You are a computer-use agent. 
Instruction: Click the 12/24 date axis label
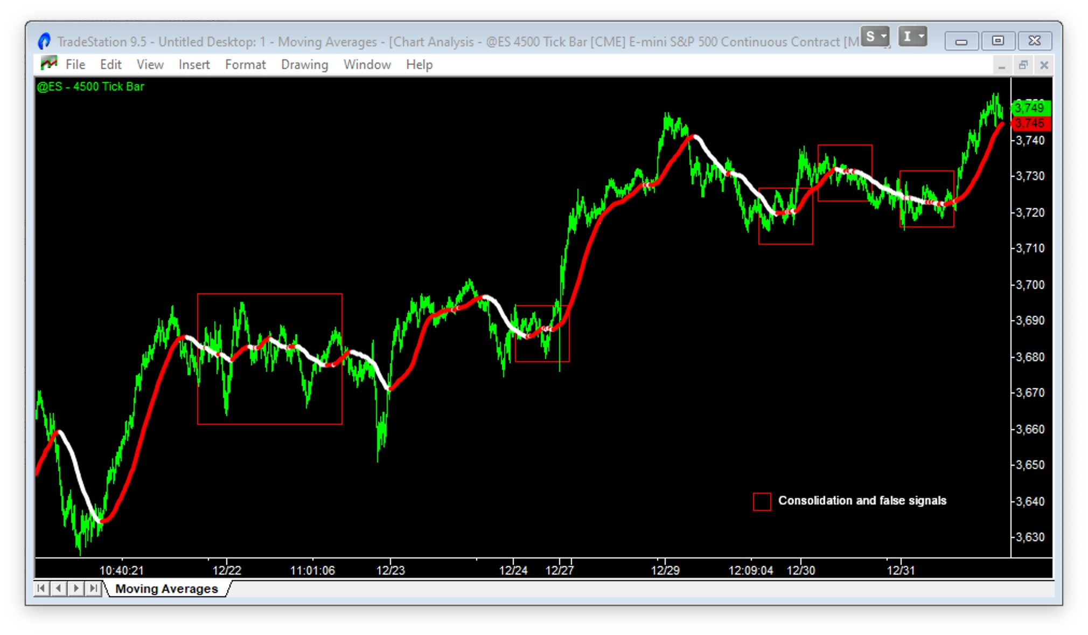(513, 570)
